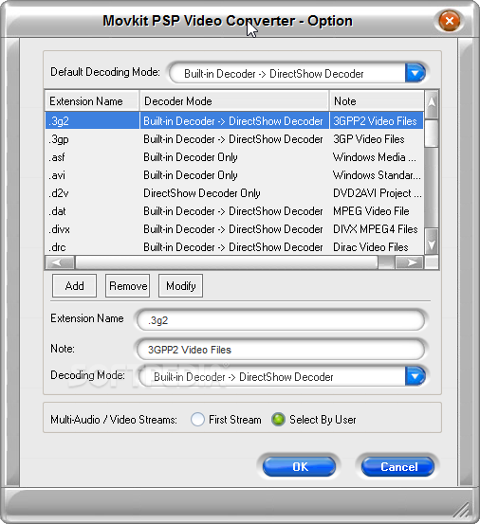Select the .dat extension row
The image size is (480, 524).
(x=234, y=211)
